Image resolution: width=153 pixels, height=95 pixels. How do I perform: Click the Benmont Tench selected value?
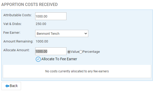[48, 33]
